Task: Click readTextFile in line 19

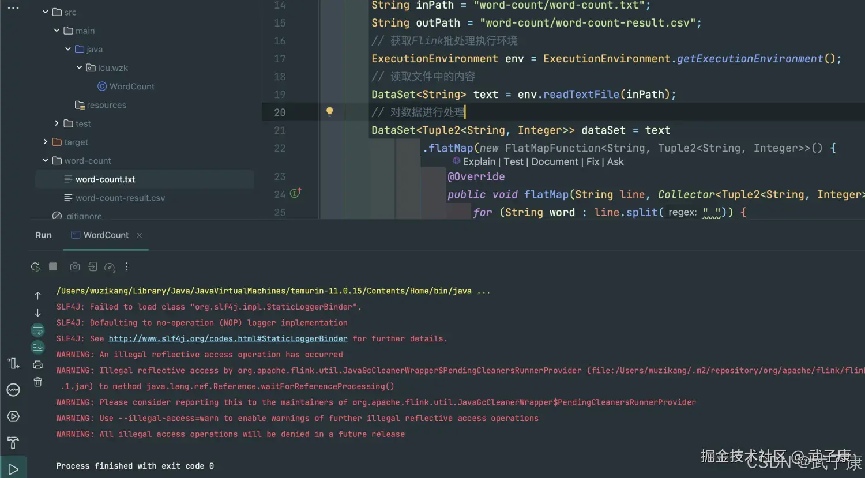Action: [581, 94]
